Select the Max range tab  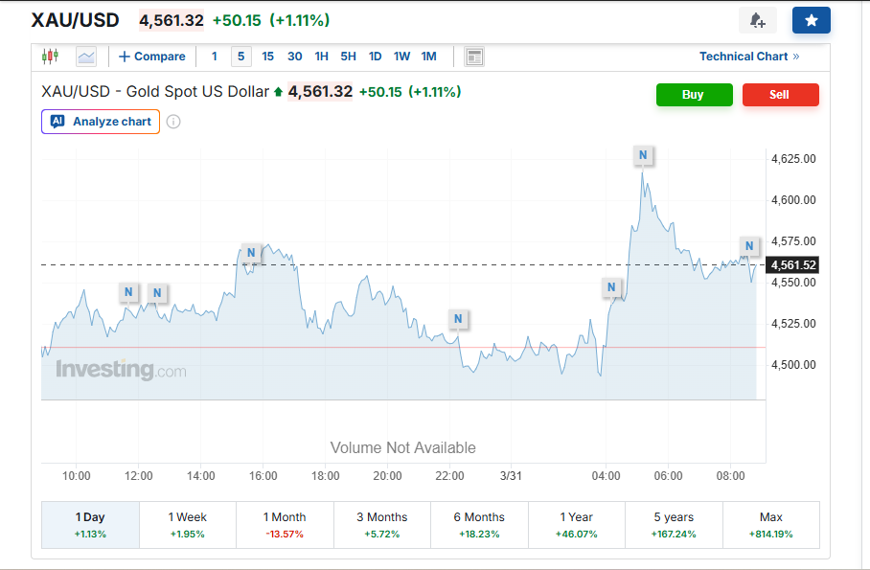point(770,524)
